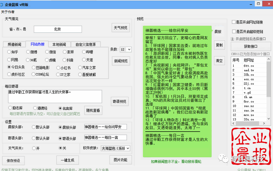Select the 豆瓣电影 radio button
Screen dimensions: 273x171
pos(34,68)
